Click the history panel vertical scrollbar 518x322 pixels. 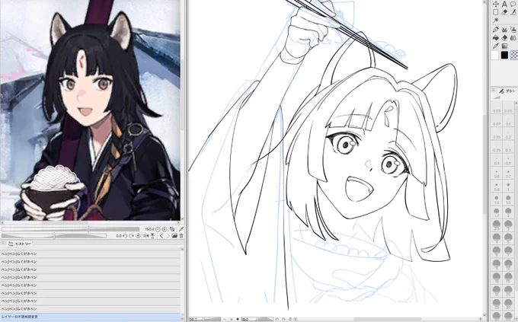(183, 284)
